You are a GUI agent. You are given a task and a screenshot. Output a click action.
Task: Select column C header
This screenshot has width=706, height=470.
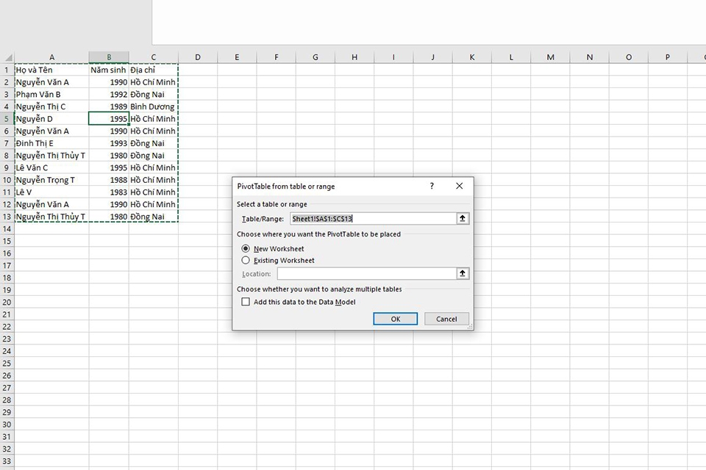coord(154,57)
